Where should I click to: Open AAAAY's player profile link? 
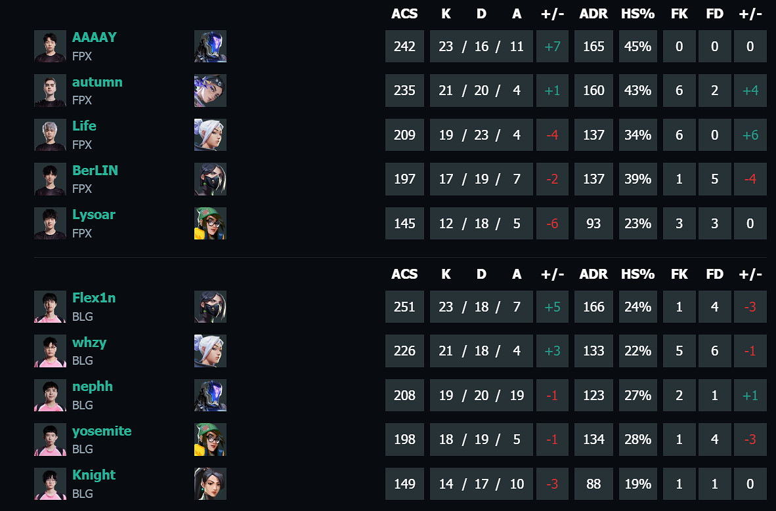pos(94,37)
